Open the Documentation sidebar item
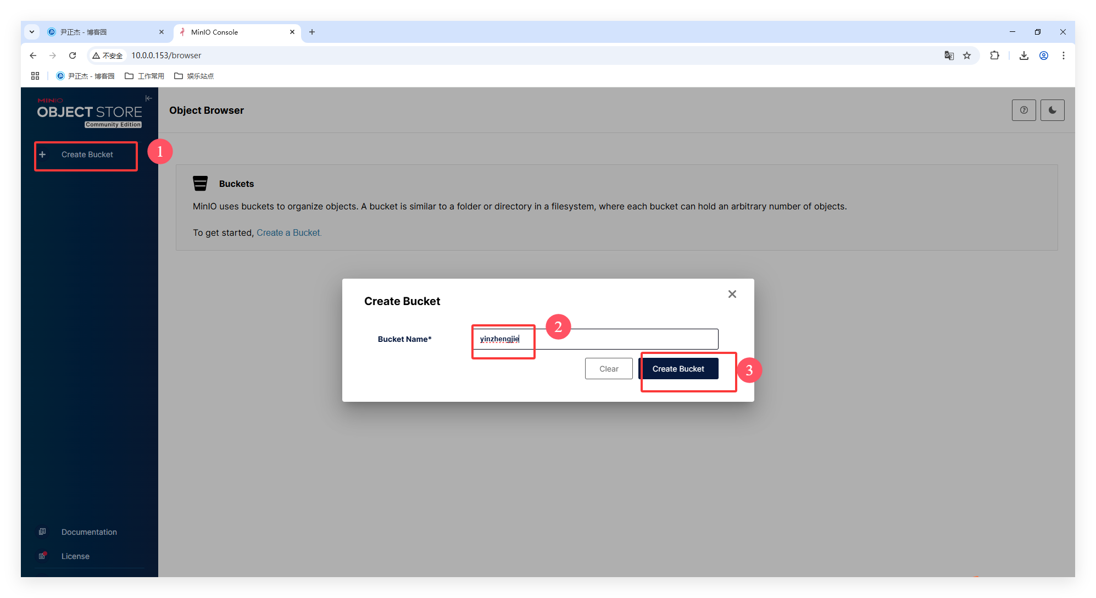 (89, 532)
